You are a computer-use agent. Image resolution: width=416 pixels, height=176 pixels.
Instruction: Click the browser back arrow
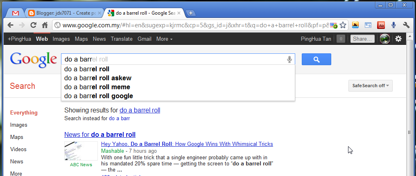point(10,25)
